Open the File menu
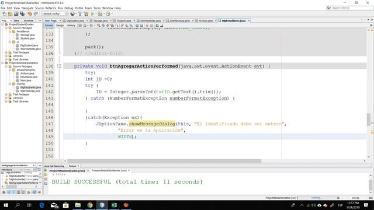374x210 pixels. click(3, 8)
